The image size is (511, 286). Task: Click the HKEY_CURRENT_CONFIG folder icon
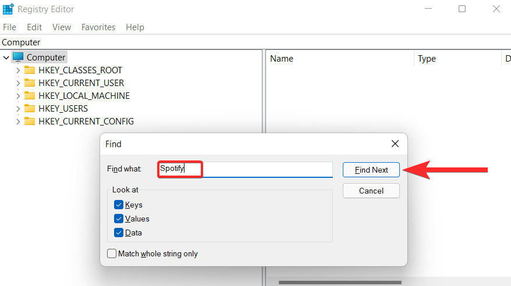[30, 121]
